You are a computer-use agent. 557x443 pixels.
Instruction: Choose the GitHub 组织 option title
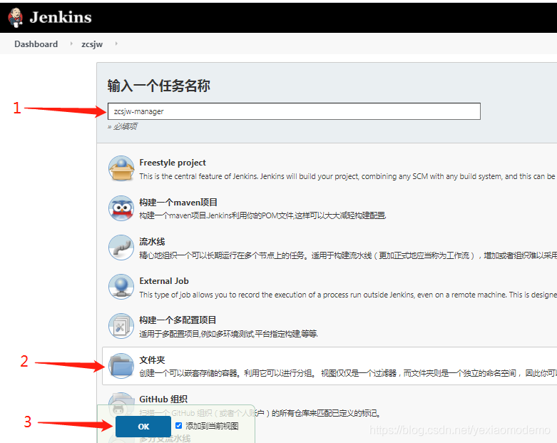click(x=163, y=399)
